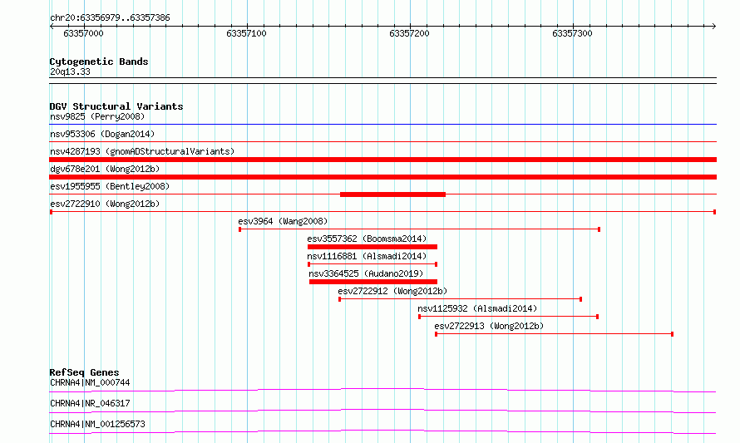Click esv2722913 (Wong2012b) variant label

(x=489, y=326)
